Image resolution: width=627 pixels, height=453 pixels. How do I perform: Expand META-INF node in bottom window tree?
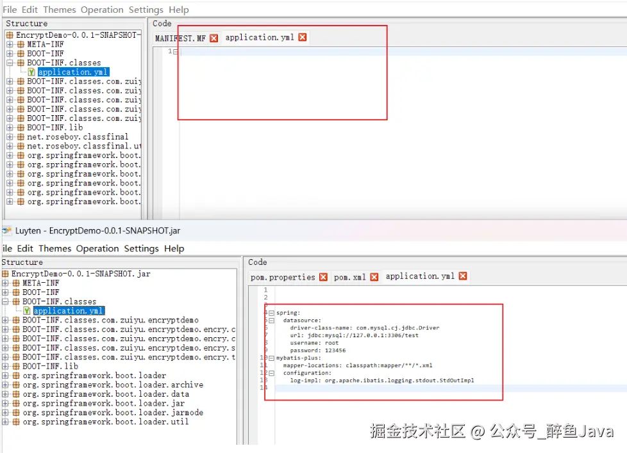(5, 283)
